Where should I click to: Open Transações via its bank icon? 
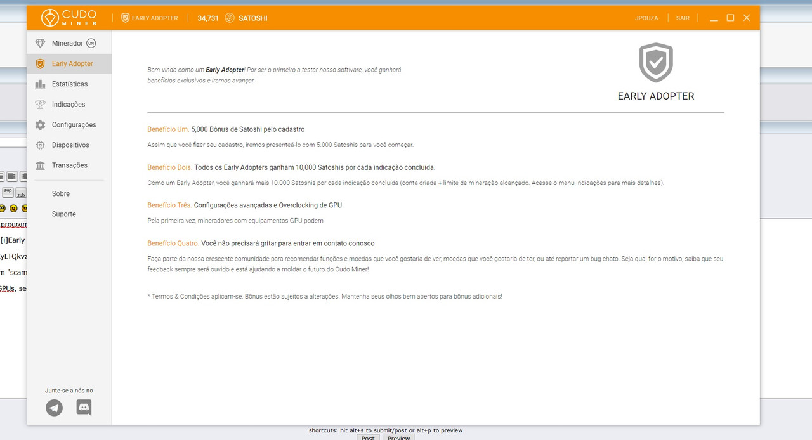(x=41, y=165)
